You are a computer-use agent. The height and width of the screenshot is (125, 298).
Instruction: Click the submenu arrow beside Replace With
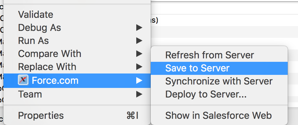tap(139, 67)
